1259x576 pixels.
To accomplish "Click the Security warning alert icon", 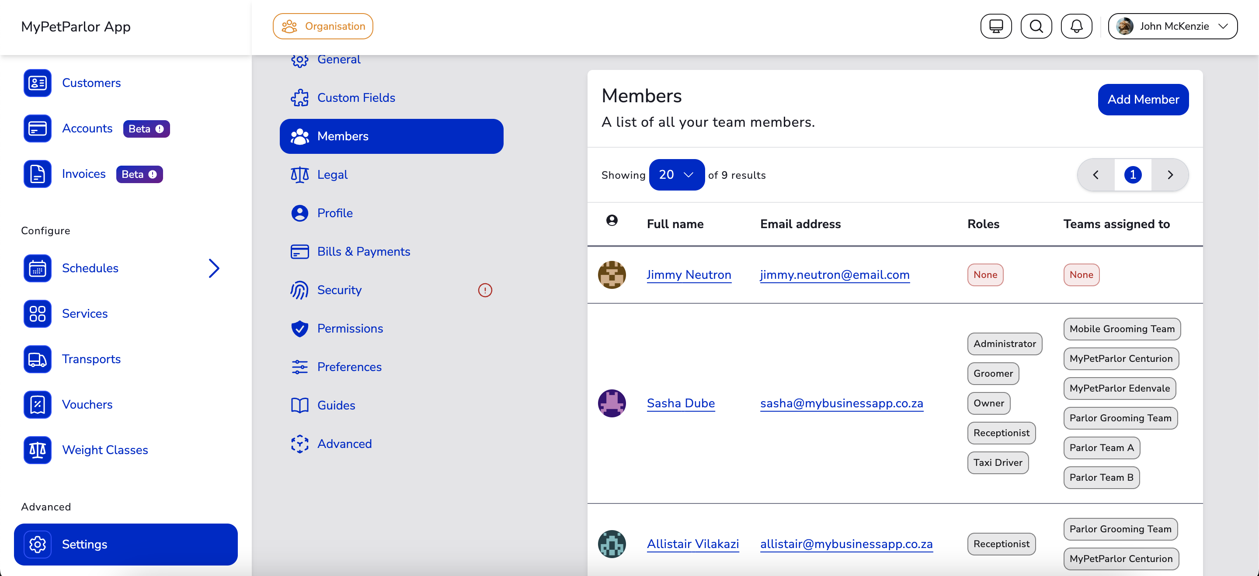I will (485, 290).
